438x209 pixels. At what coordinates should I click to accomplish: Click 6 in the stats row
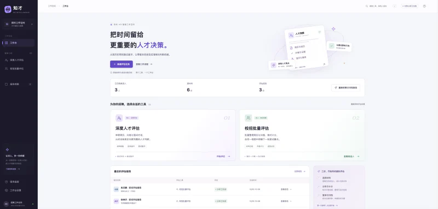coord(188,90)
